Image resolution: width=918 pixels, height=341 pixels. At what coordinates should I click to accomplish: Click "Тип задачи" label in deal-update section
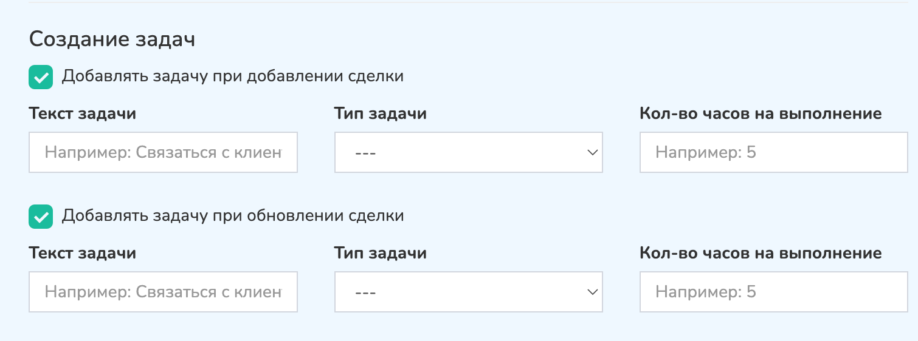pyautogui.click(x=380, y=253)
